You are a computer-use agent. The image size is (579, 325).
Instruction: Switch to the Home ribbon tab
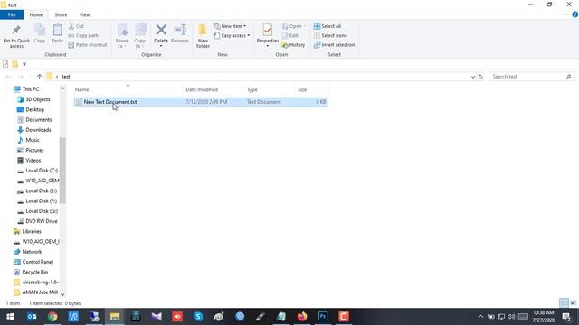click(x=36, y=14)
